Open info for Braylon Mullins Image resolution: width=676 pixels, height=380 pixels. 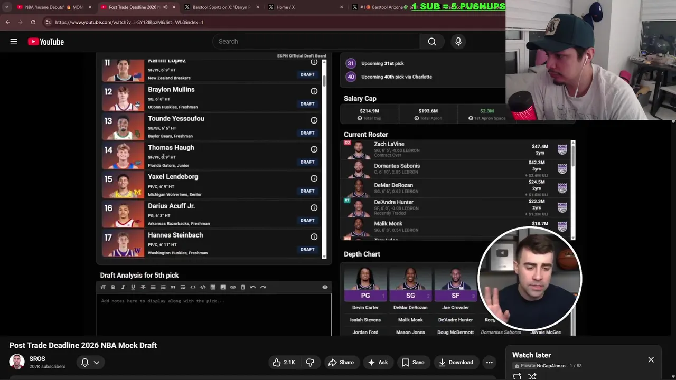[x=314, y=91]
